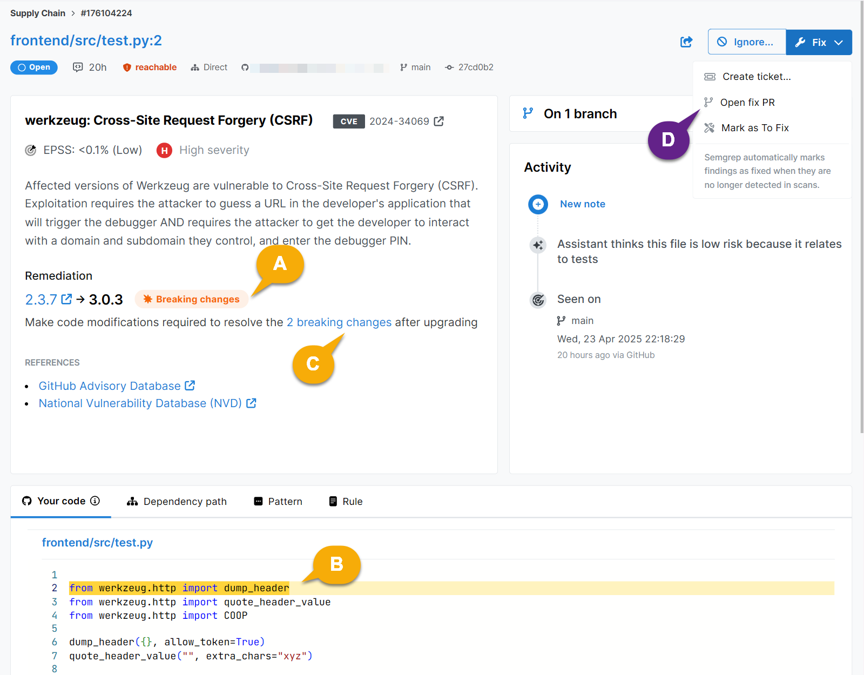Click external link icon after GitHub Advisory Database

(190, 386)
